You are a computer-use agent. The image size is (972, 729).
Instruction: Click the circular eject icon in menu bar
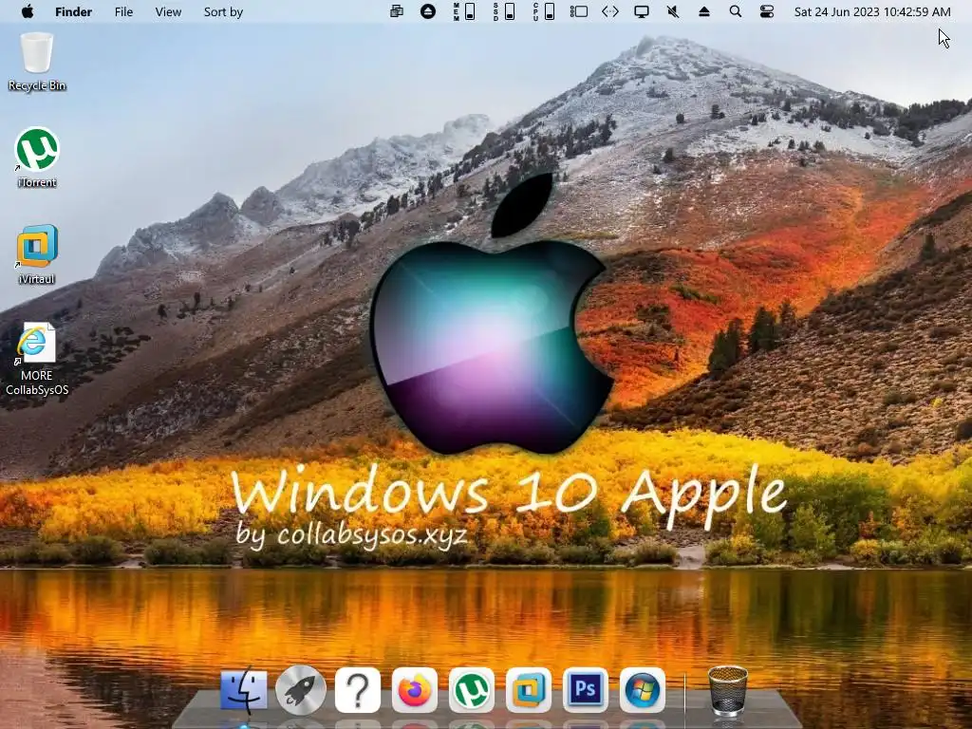(428, 11)
